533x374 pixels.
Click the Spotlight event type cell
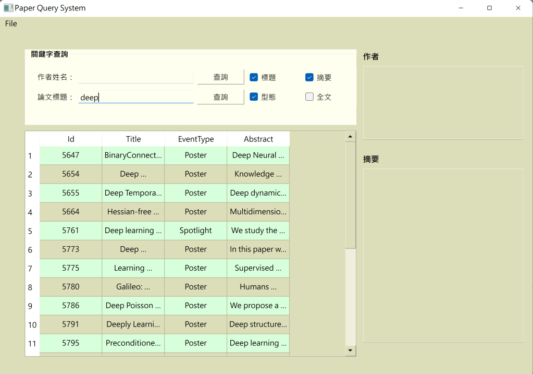click(x=196, y=231)
